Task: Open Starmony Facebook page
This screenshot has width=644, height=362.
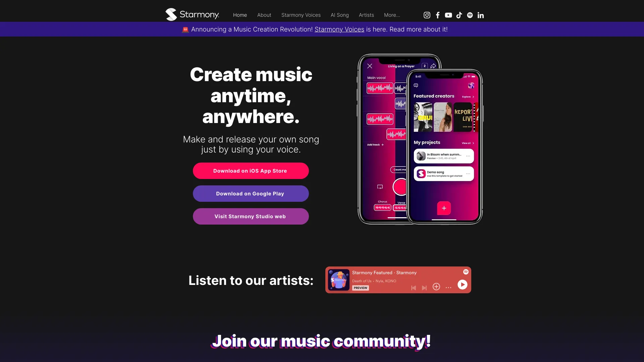Action: [x=437, y=15]
